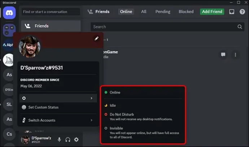Image resolution: width=249 pixels, height=147 pixels.
Task: Message friend via chat bubble icon
Action: click(223, 54)
